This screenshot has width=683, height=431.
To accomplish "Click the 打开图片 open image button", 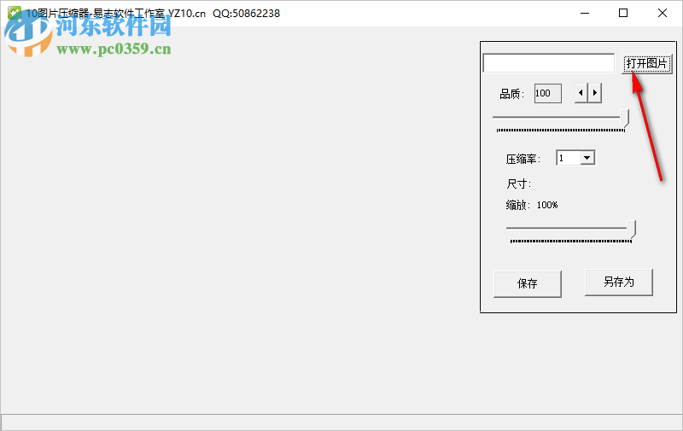I will click(647, 63).
